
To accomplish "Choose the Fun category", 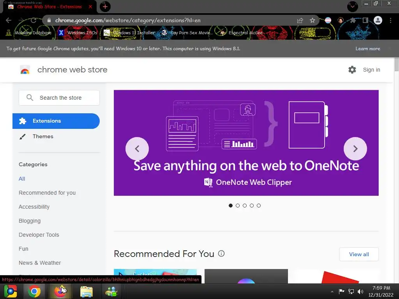I will (x=23, y=249).
